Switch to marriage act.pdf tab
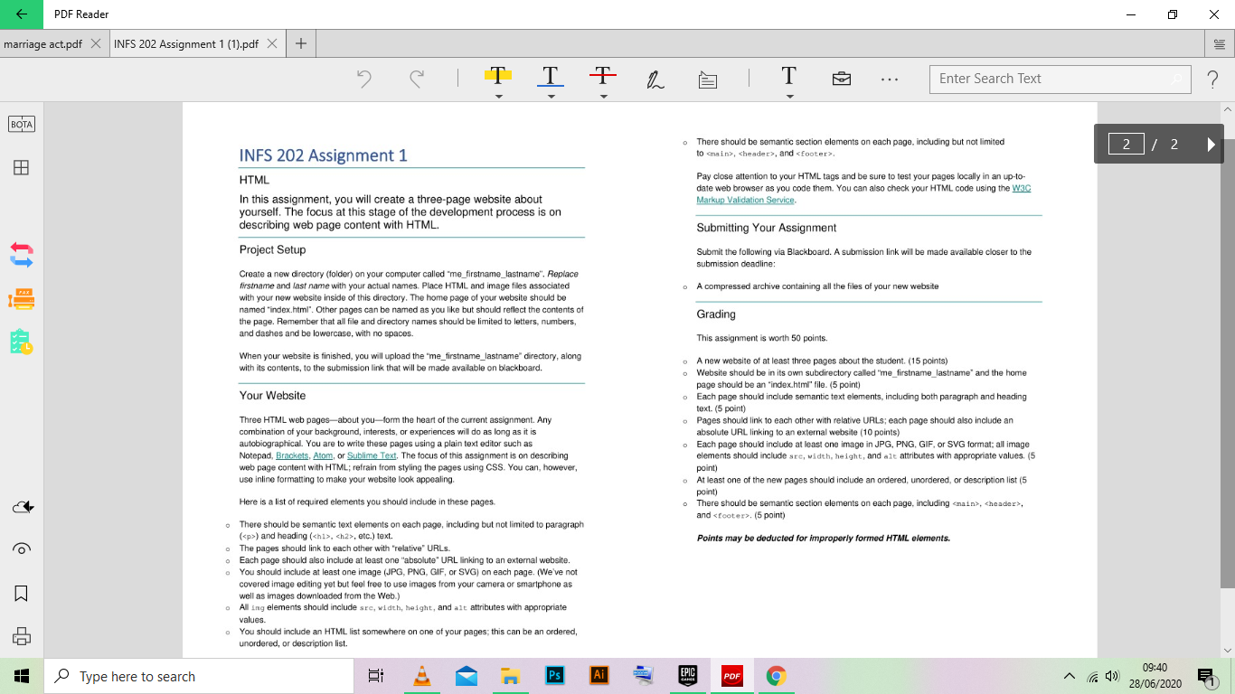The width and height of the screenshot is (1235, 694). [42, 43]
